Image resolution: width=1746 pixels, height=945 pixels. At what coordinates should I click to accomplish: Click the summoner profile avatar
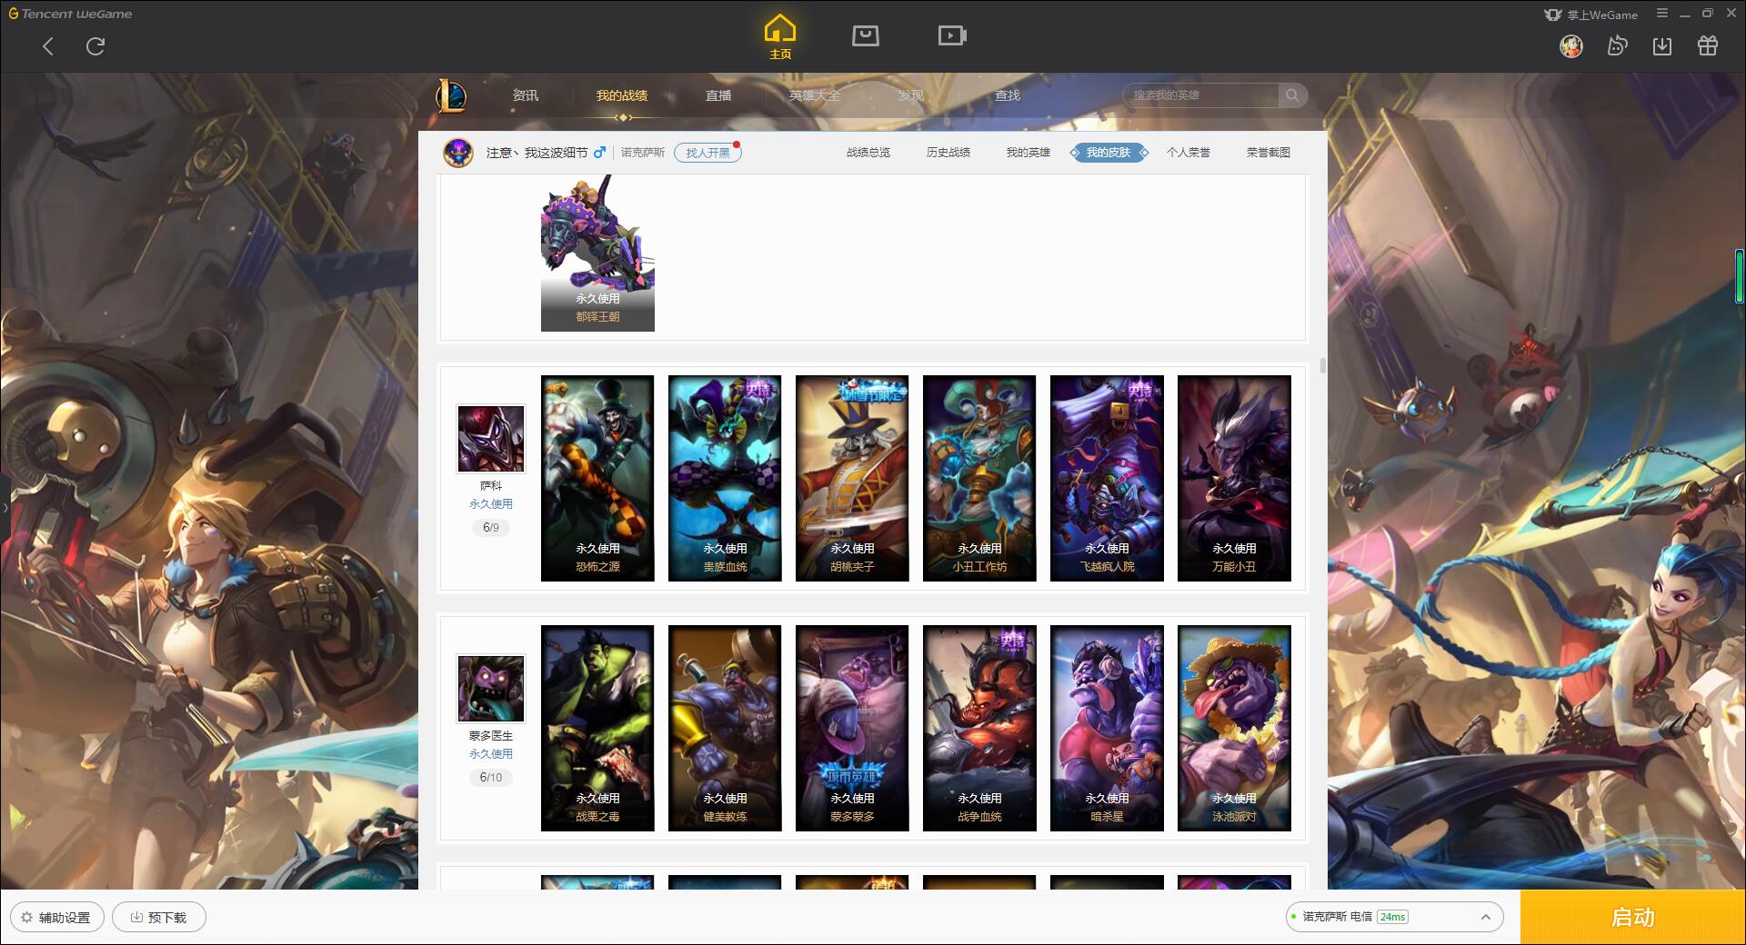[458, 152]
